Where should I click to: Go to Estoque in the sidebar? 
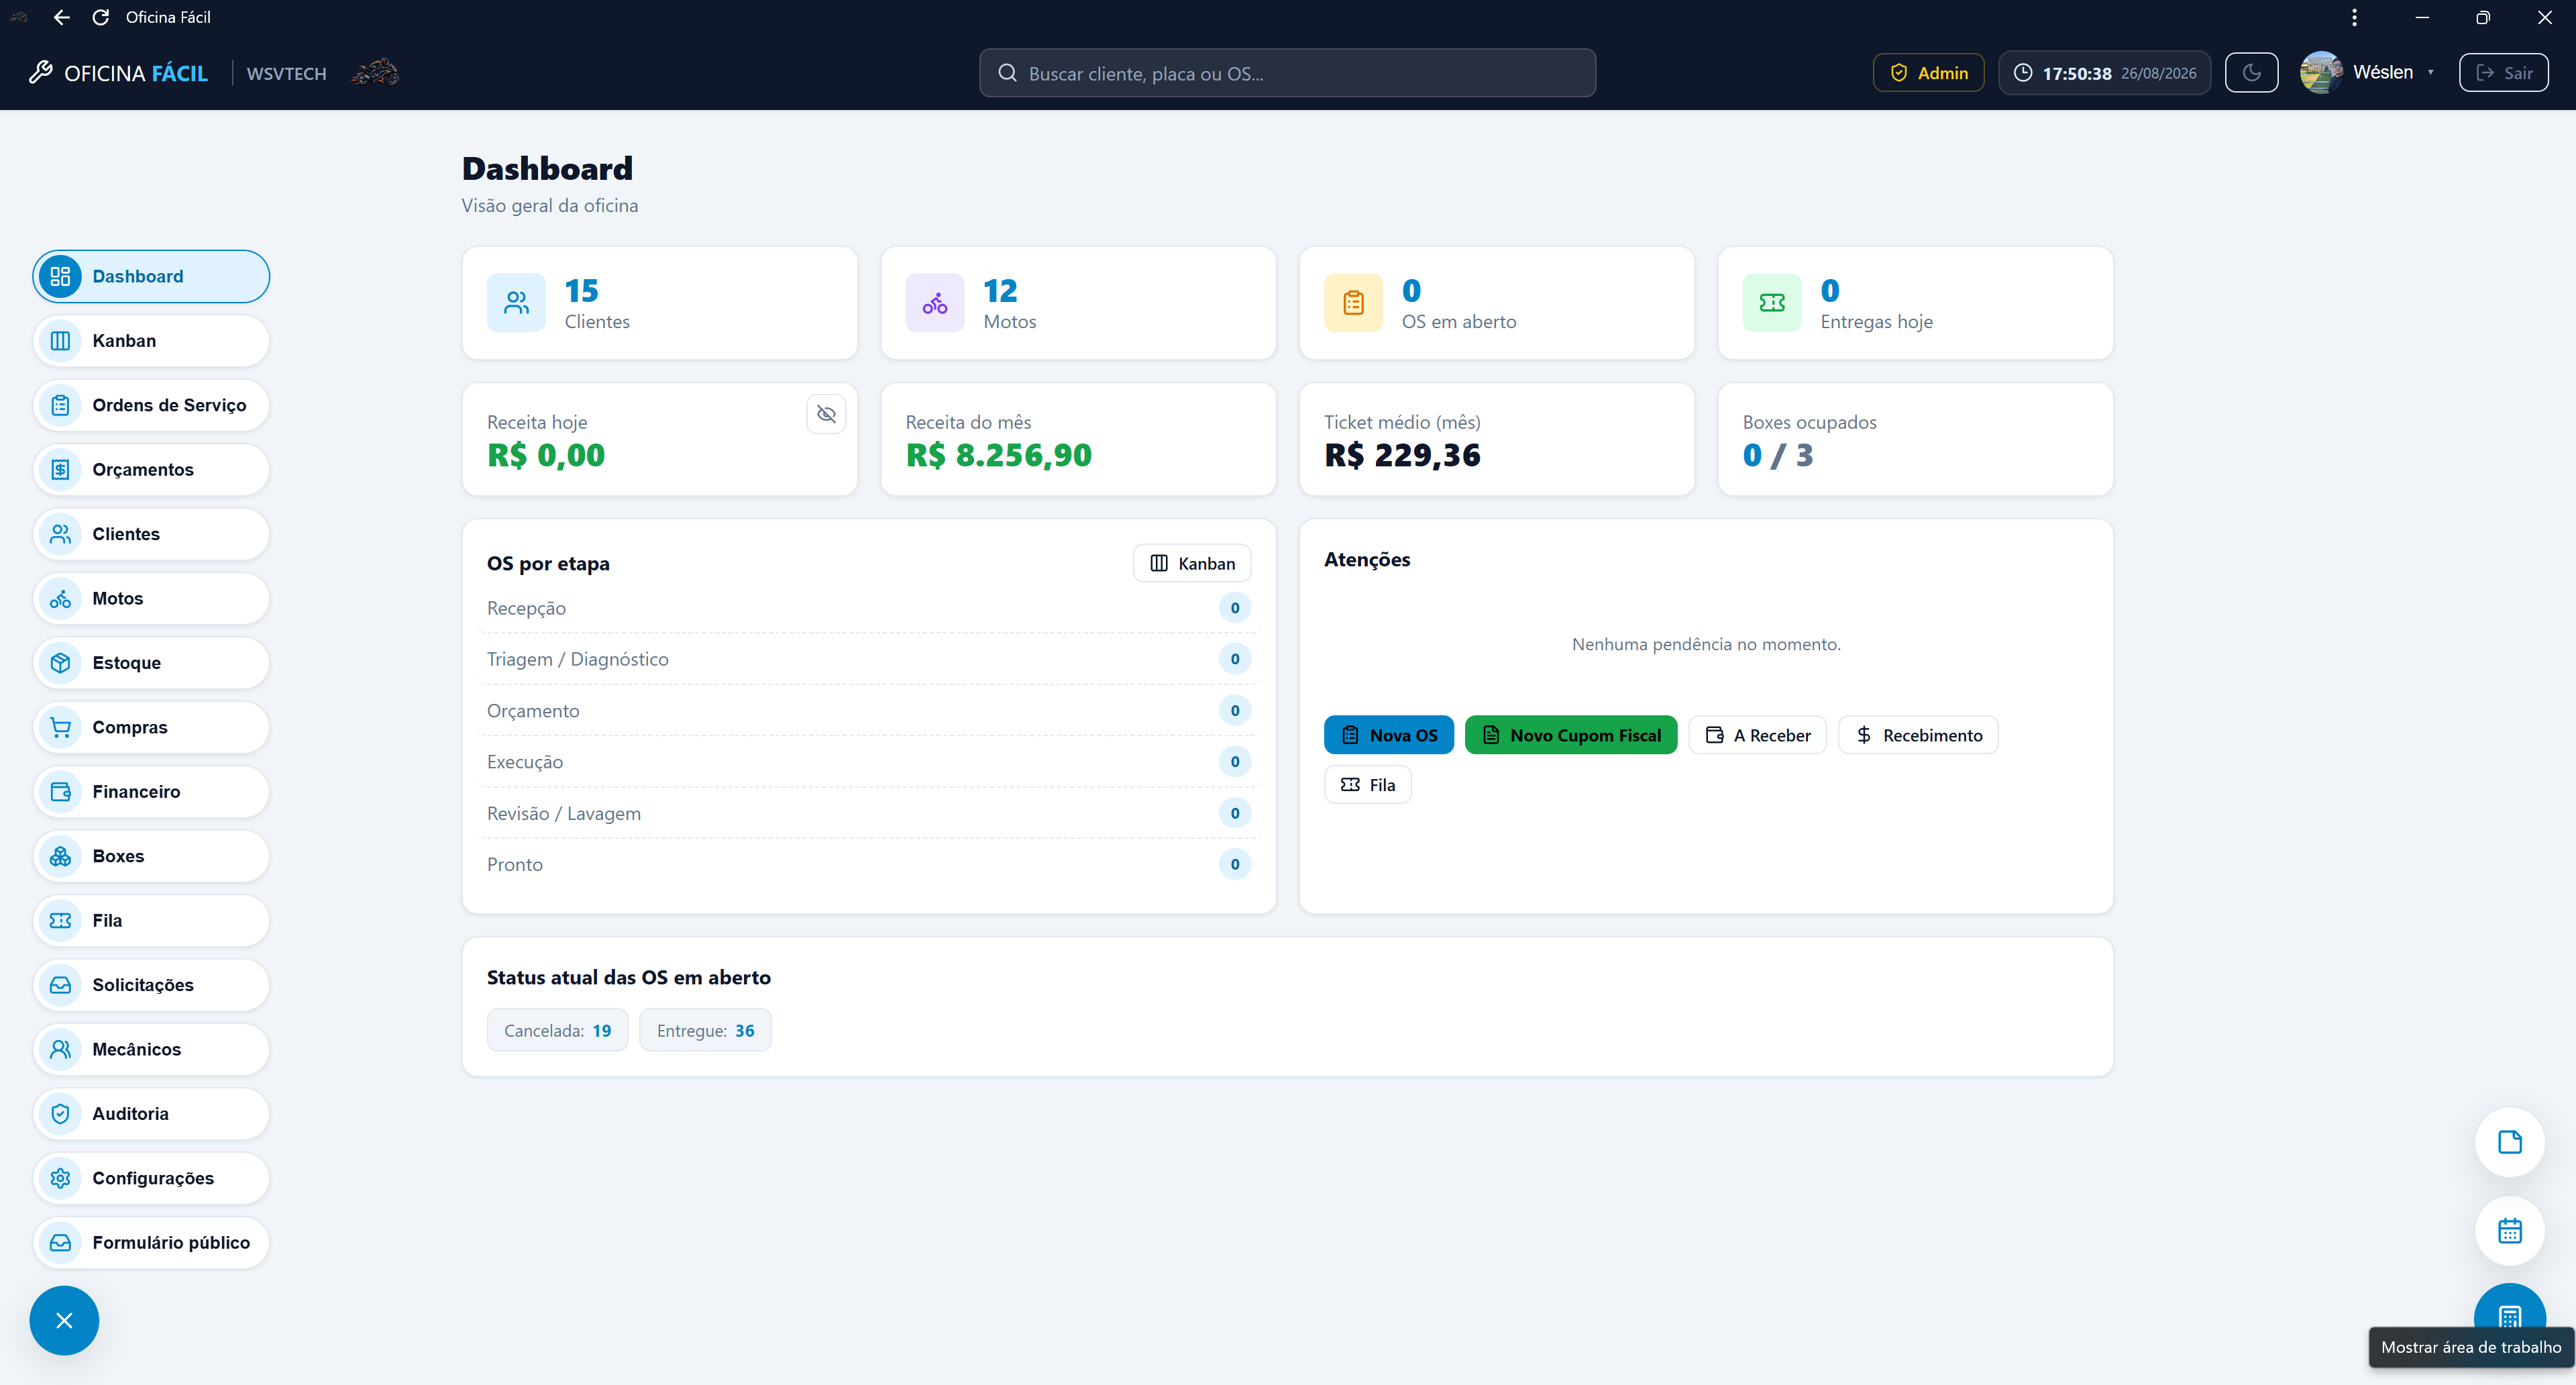coord(151,663)
